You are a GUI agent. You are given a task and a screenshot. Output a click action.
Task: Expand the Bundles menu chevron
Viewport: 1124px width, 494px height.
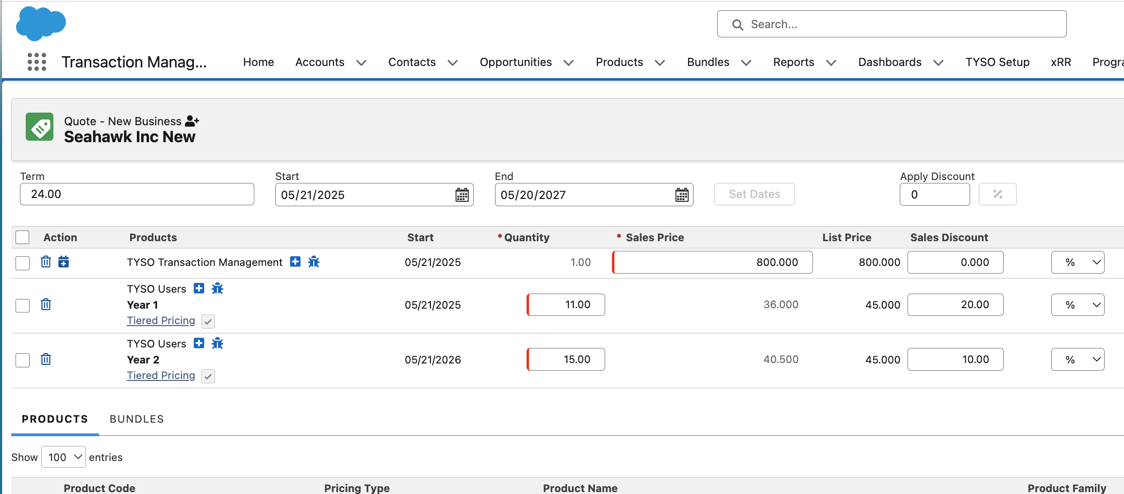[x=746, y=63]
